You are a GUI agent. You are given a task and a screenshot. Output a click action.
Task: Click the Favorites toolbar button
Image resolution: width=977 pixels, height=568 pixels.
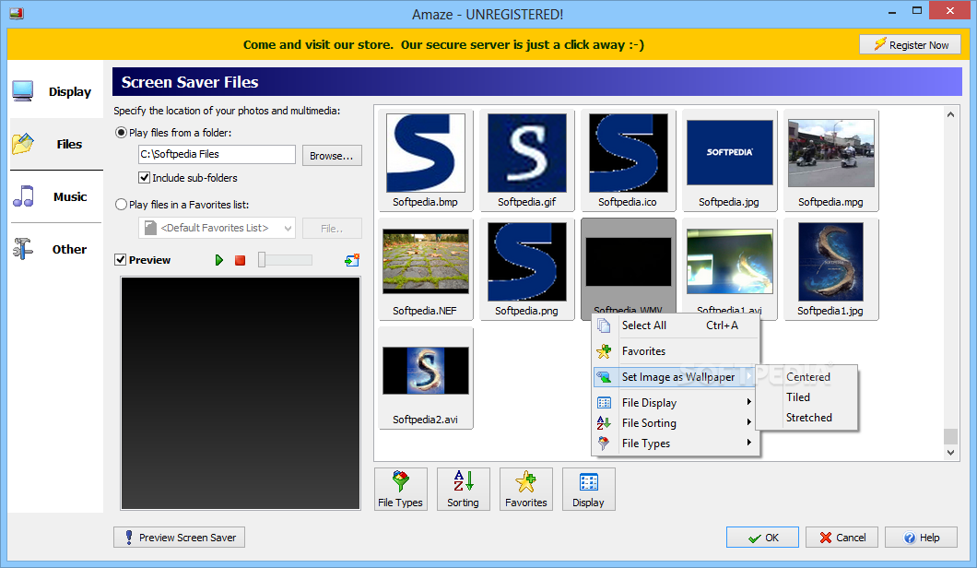point(526,490)
